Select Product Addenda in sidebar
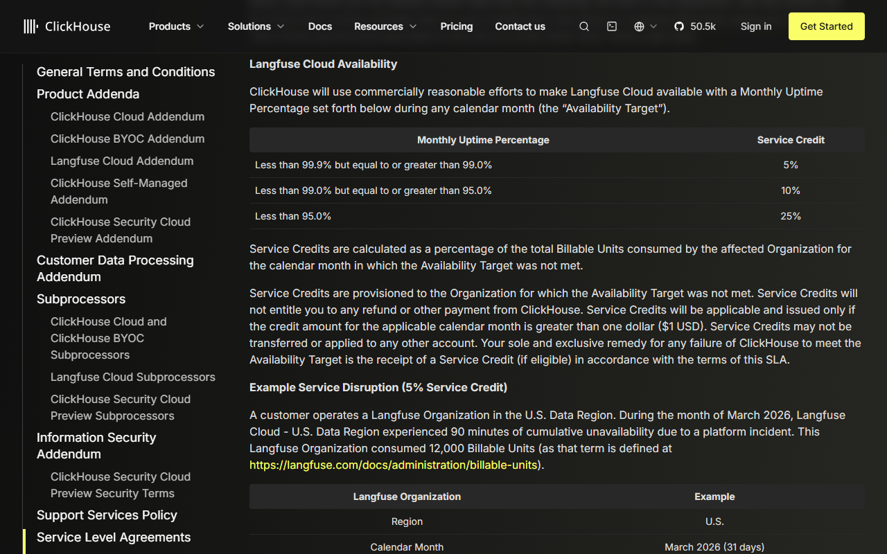Image resolution: width=887 pixels, height=554 pixels. coord(88,94)
